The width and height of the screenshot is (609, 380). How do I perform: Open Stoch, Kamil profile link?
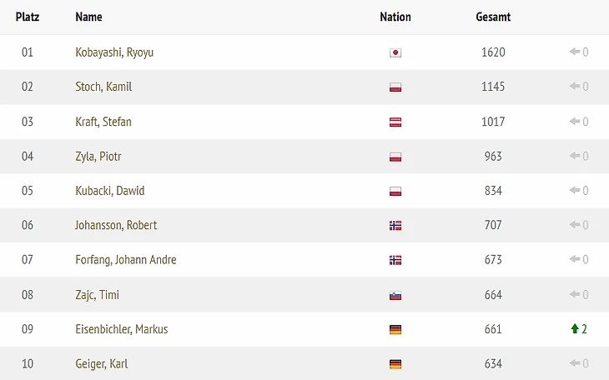(103, 87)
